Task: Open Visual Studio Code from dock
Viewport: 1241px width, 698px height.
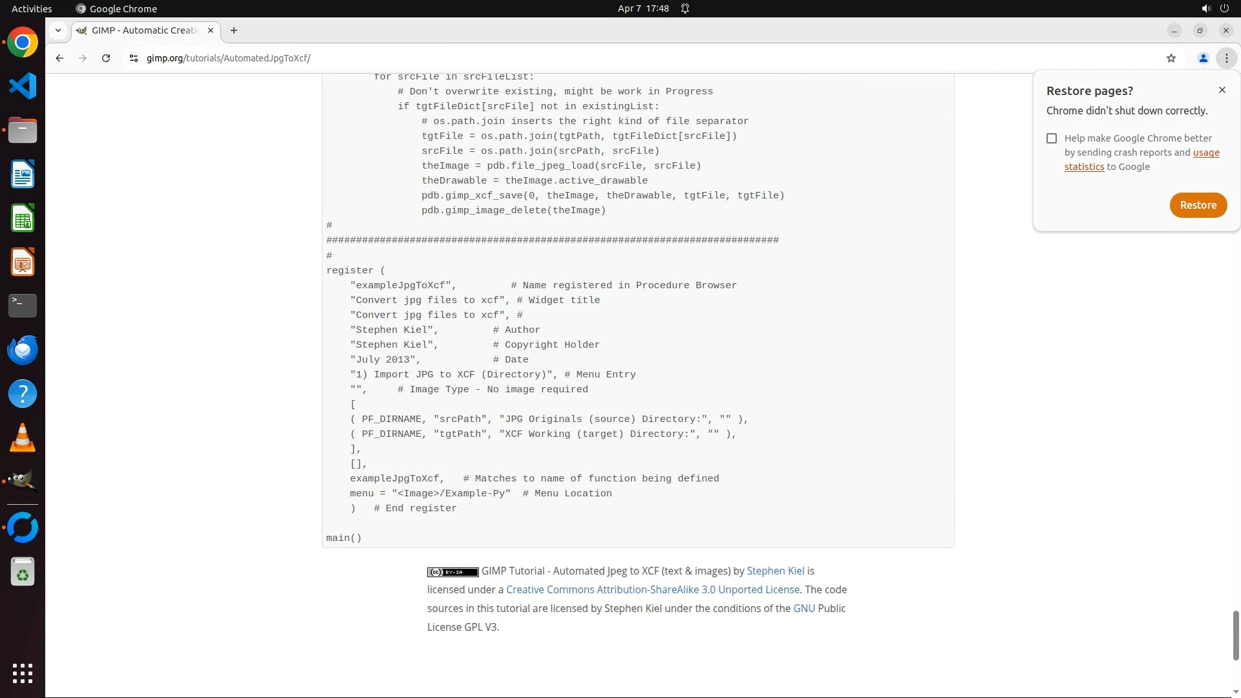Action: pyautogui.click(x=23, y=86)
